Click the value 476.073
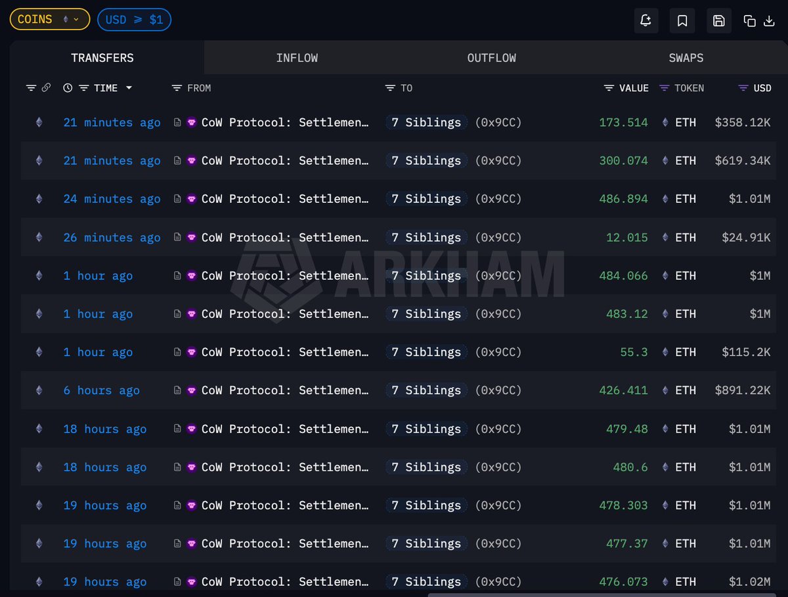The height and width of the screenshot is (597, 788). [623, 582]
